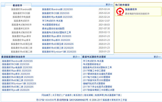This screenshot has width=162, height=102.
Task: Open 路路通软件Symbian^3版 20200205 in 最新软件 table
Action: 59,52
